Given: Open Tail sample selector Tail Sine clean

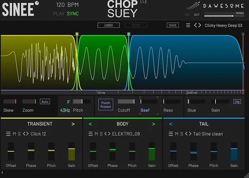Looking at the screenshot, I should [x=208, y=134].
